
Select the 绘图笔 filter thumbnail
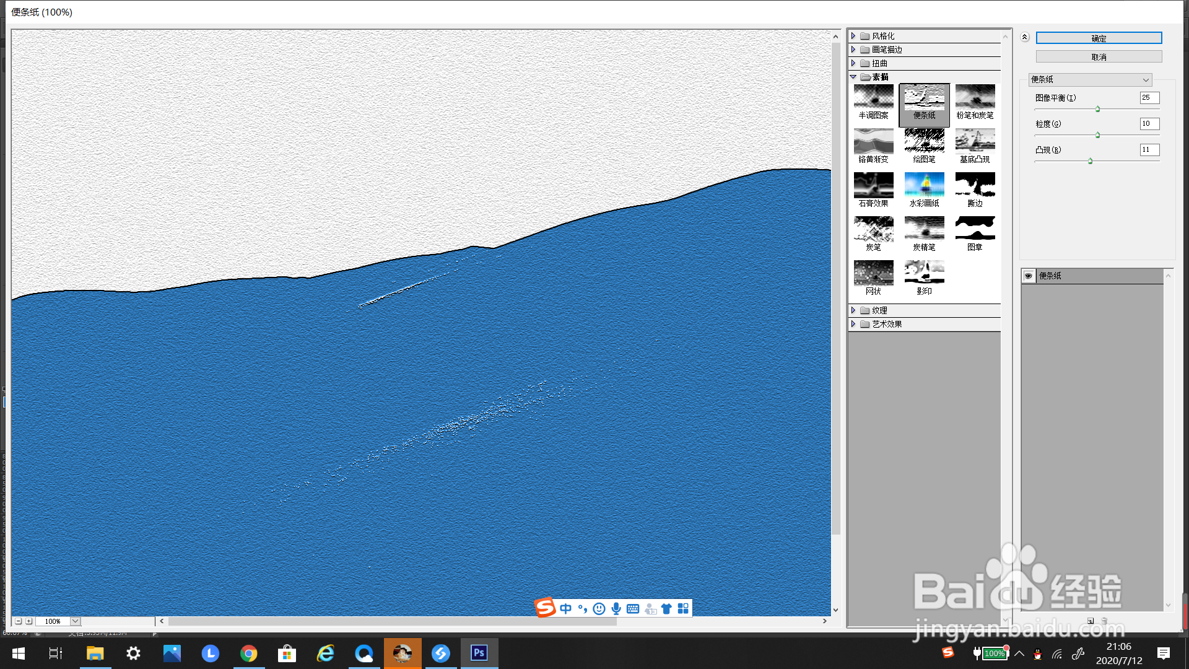924,141
